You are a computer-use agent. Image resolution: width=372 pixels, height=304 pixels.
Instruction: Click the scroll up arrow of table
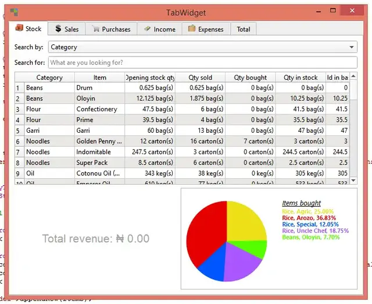point(353,77)
